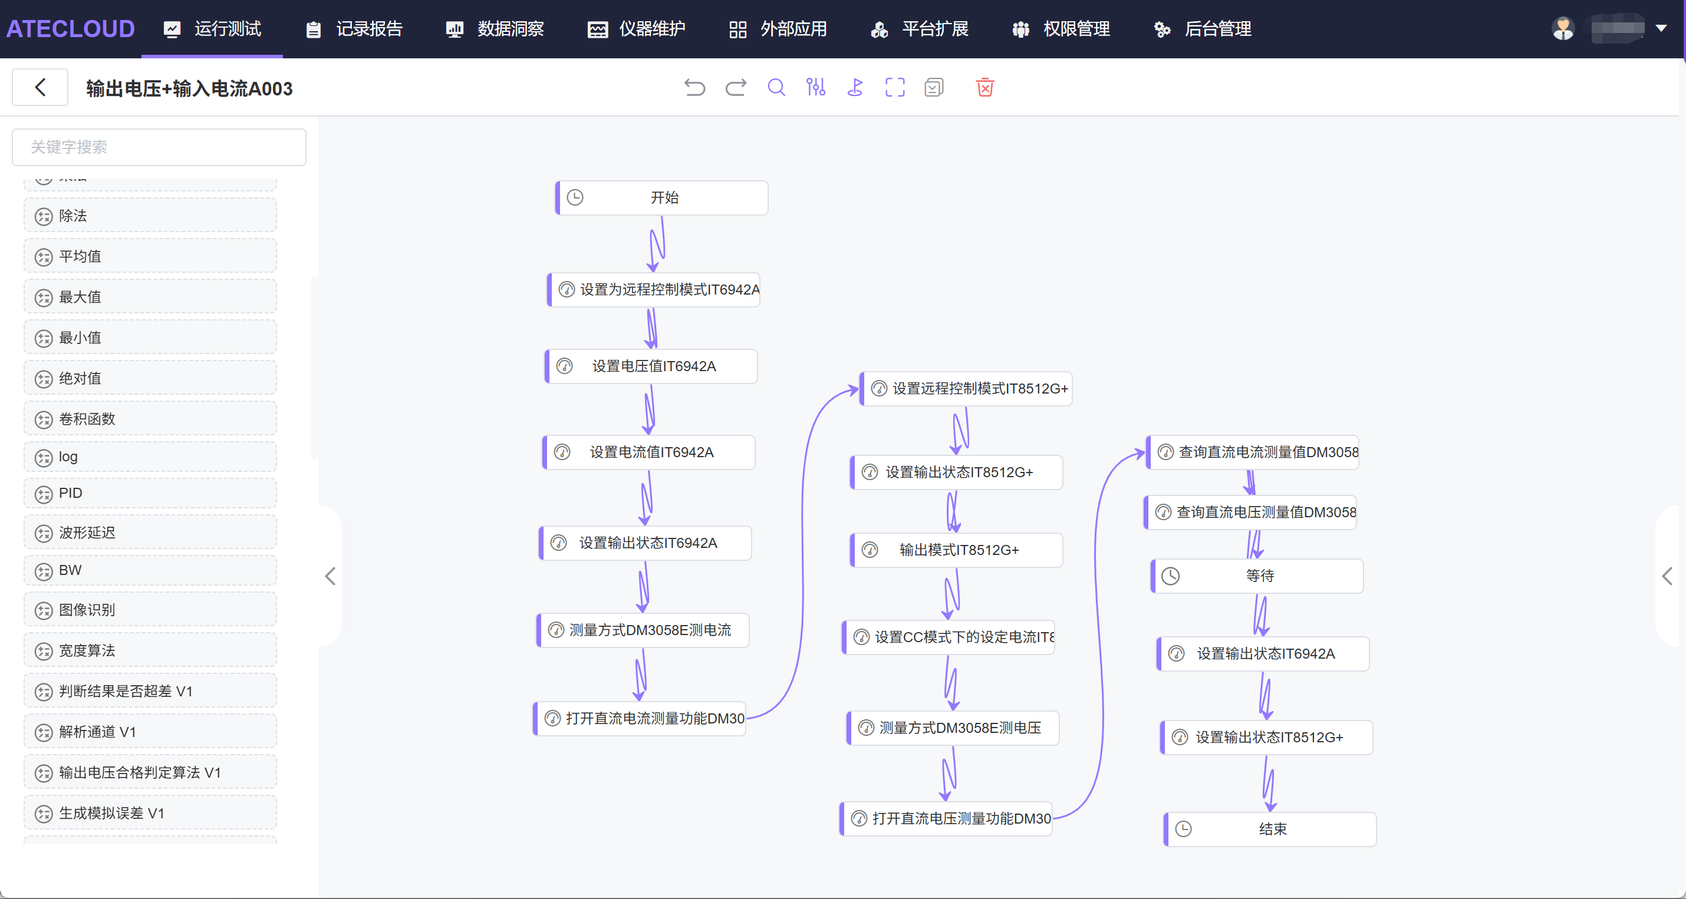Image resolution: width=1686 pixels, height=899 pixels.
Task: Click the ATECLOUD logo
Action: coord(70,29)
